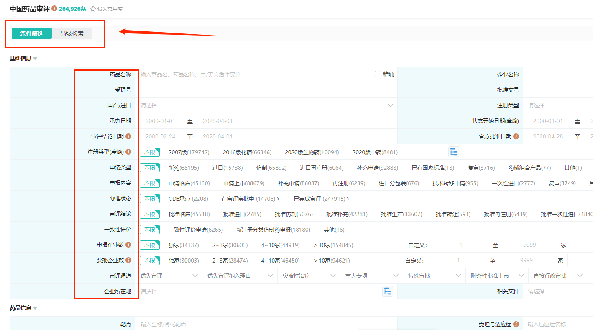Click info icon next to 申报企业数
Image resolution: width=593 pixels, height=330 pixels.
(x=128, y=245)
